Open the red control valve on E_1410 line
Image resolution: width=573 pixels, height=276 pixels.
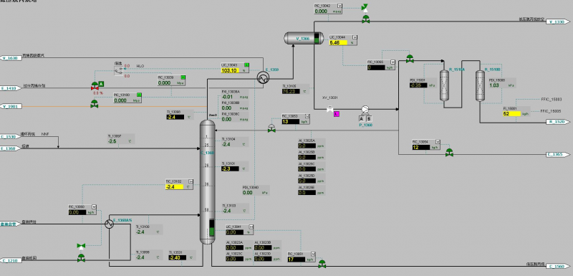click(95, 86)
